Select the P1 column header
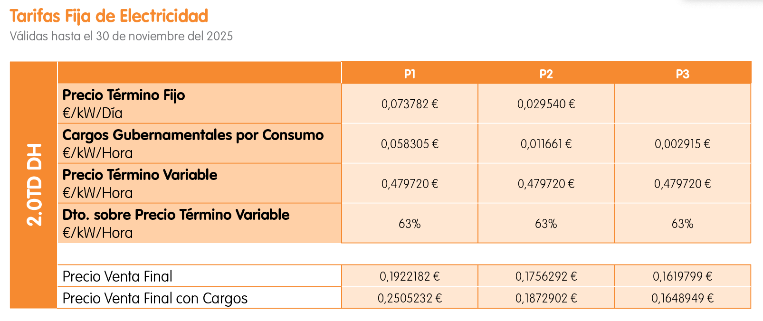Viewport: 763px width, 321px height. coord(410,74)
